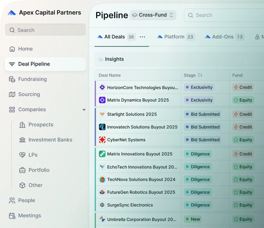Click the Credit fund tag for Innovatech Solutions

(x=243, y=127)
